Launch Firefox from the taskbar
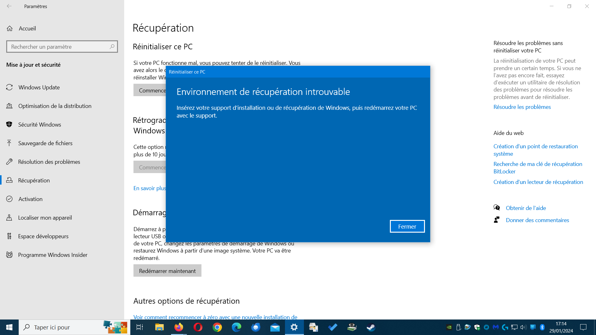The width and height of the screenshot is (596, 335). point(178,327)
